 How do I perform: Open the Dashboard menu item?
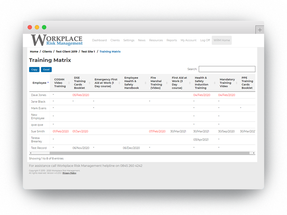(x=99, y=40)
